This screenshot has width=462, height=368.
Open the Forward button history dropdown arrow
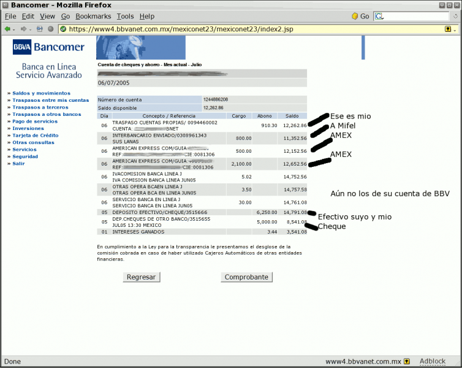[x=31, y=29]
